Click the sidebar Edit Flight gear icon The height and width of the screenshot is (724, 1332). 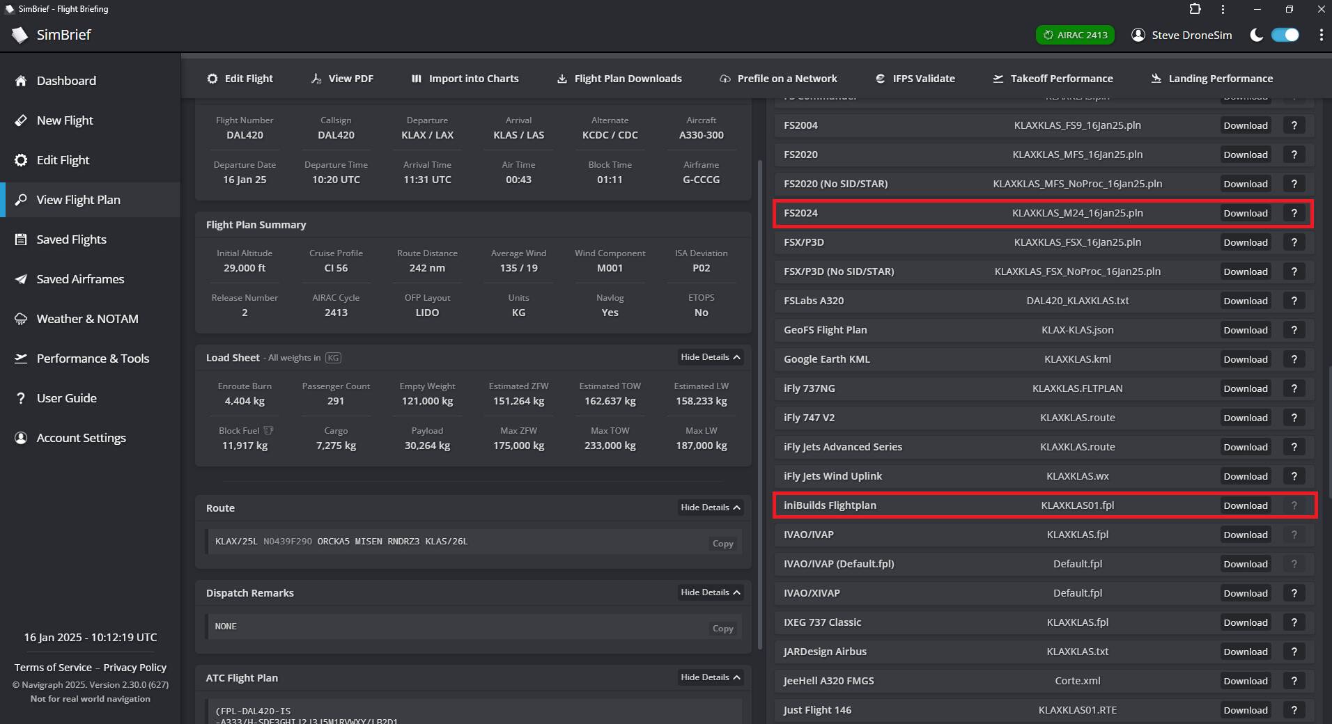pos(21,160)
